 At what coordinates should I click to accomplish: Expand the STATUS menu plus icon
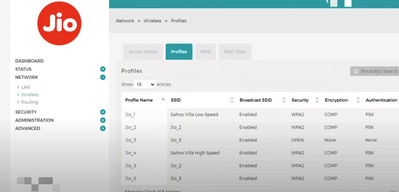[103, 69]
